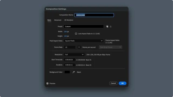This screenshot has height=97, width=173.
Task: Switch to the Basic tab
Action: pyautogui.click(x=49, y=20)
